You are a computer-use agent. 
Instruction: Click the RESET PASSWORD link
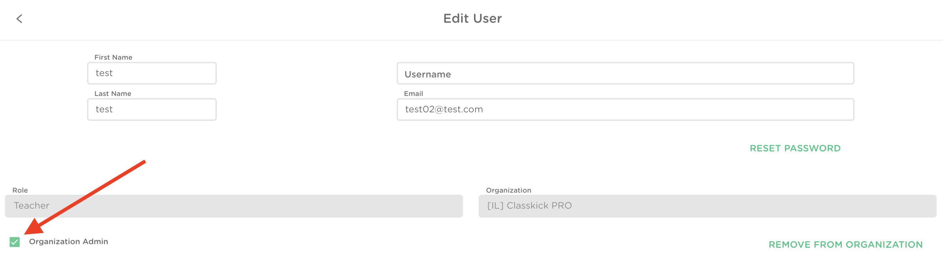tap(795, 149)
